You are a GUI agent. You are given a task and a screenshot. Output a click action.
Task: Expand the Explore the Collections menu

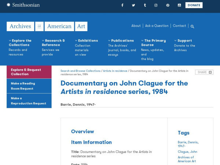(20, 43)
